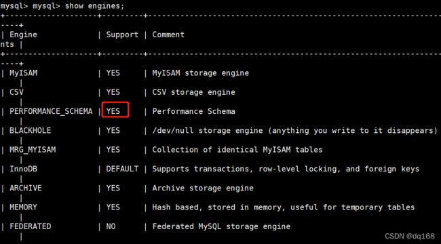Select the ARCHIVE engine name
Viewport: 441px width, 244px height.
(x=26, y=188)
